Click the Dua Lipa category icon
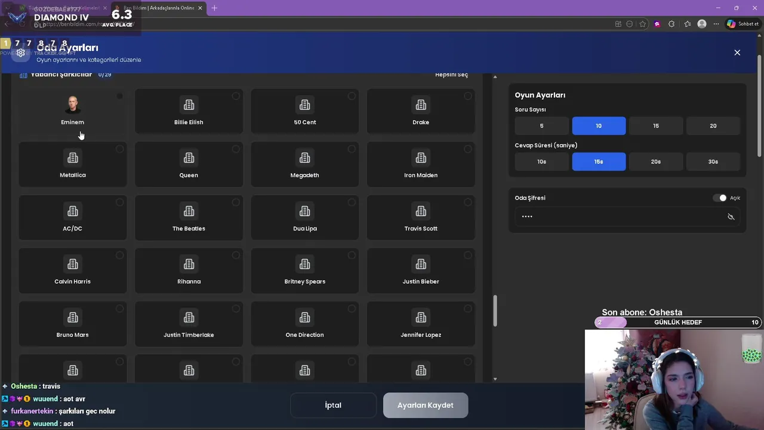Image resolution: width=764 pixels, height=430 pixels. [x=304, y=211]
